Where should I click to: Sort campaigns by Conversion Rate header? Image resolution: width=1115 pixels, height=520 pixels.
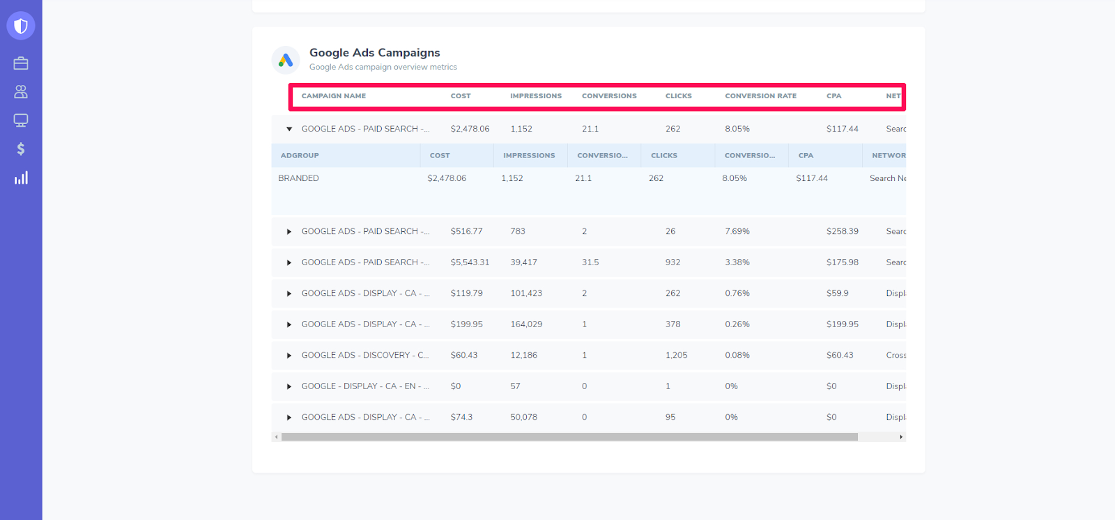click(760, 96)
